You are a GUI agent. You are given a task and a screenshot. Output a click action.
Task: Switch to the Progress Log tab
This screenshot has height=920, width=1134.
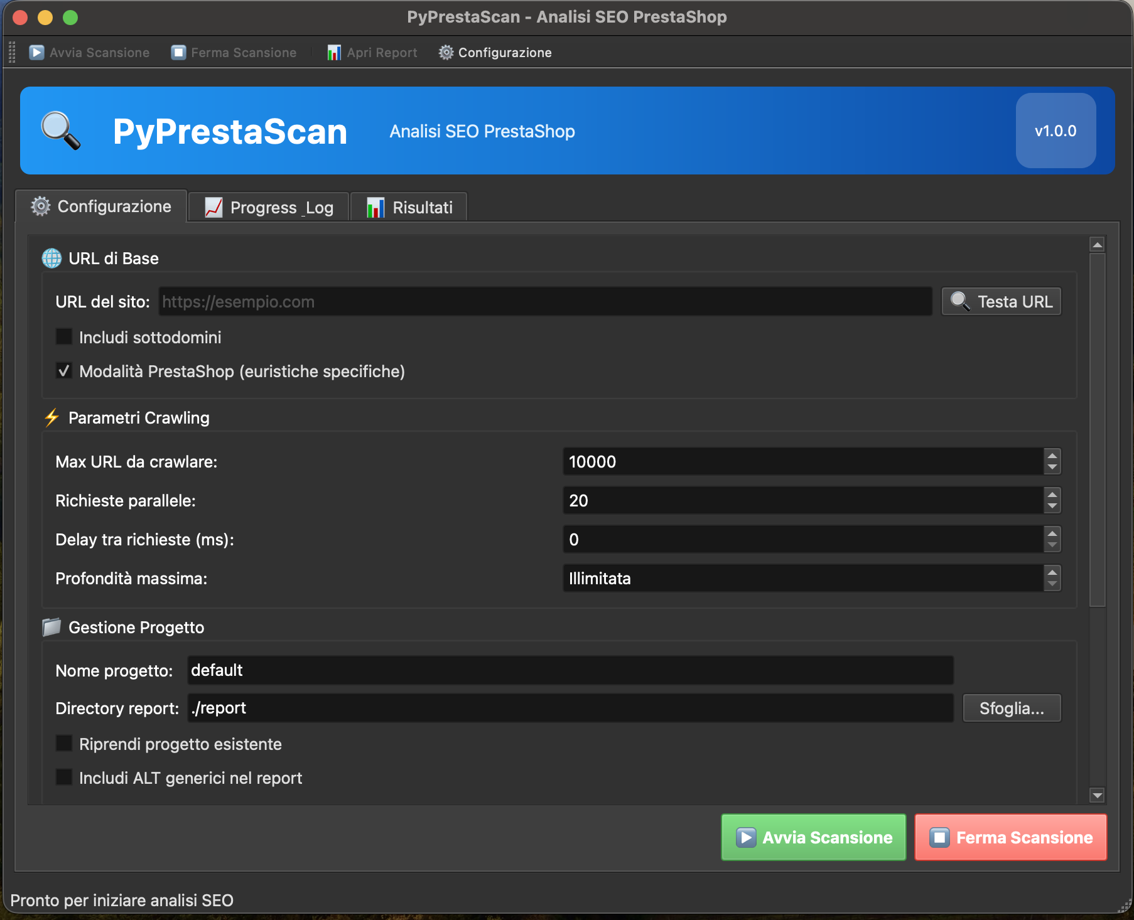[x=268, y=206]
